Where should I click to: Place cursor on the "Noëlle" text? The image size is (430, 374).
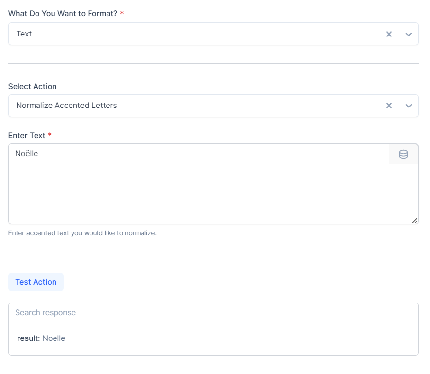[27, 154]
